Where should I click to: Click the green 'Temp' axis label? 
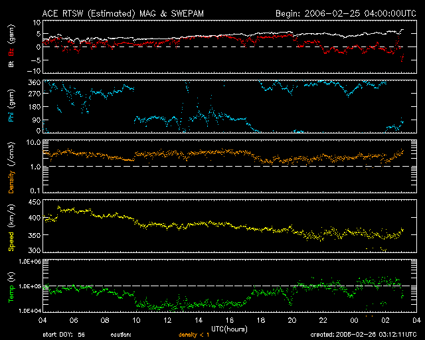[x=11, y=294]
